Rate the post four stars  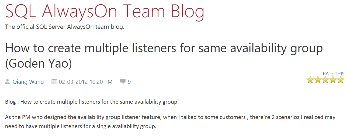click(333, 80)
